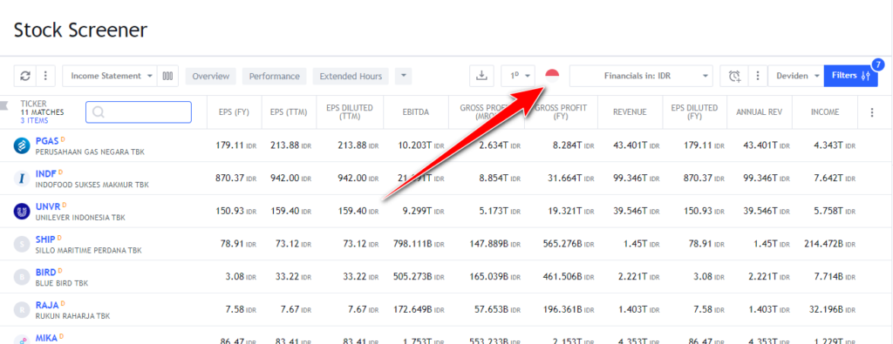Switch to the Overview tab
Viewport: 893px width, 344px height.
tap(211, 76)
